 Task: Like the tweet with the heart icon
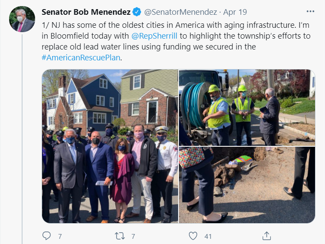pos(193,236)
